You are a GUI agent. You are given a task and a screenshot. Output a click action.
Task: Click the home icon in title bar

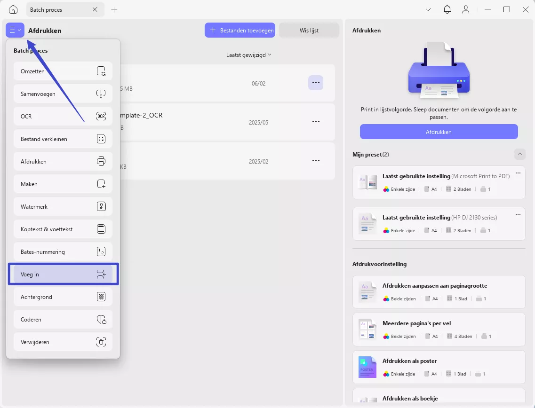point(13,9)
